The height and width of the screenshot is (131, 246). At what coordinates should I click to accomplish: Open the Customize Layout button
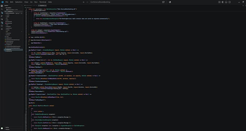pos(219,2)
